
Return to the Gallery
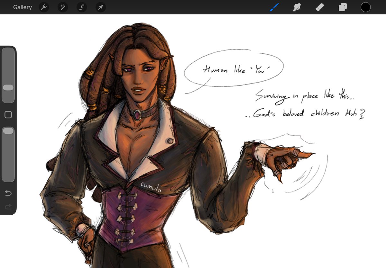[x=22, y=7]
